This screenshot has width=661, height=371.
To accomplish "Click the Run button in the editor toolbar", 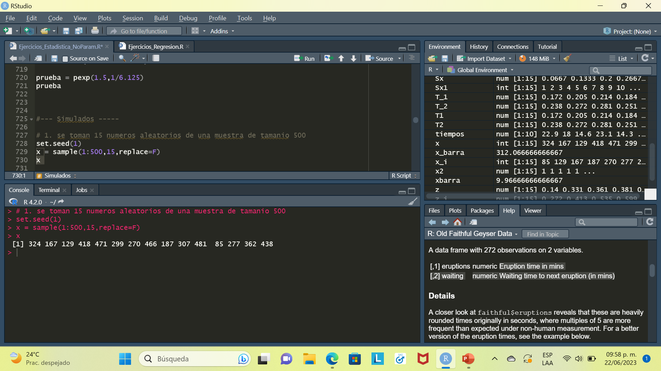I will click(x=305, y=58).
